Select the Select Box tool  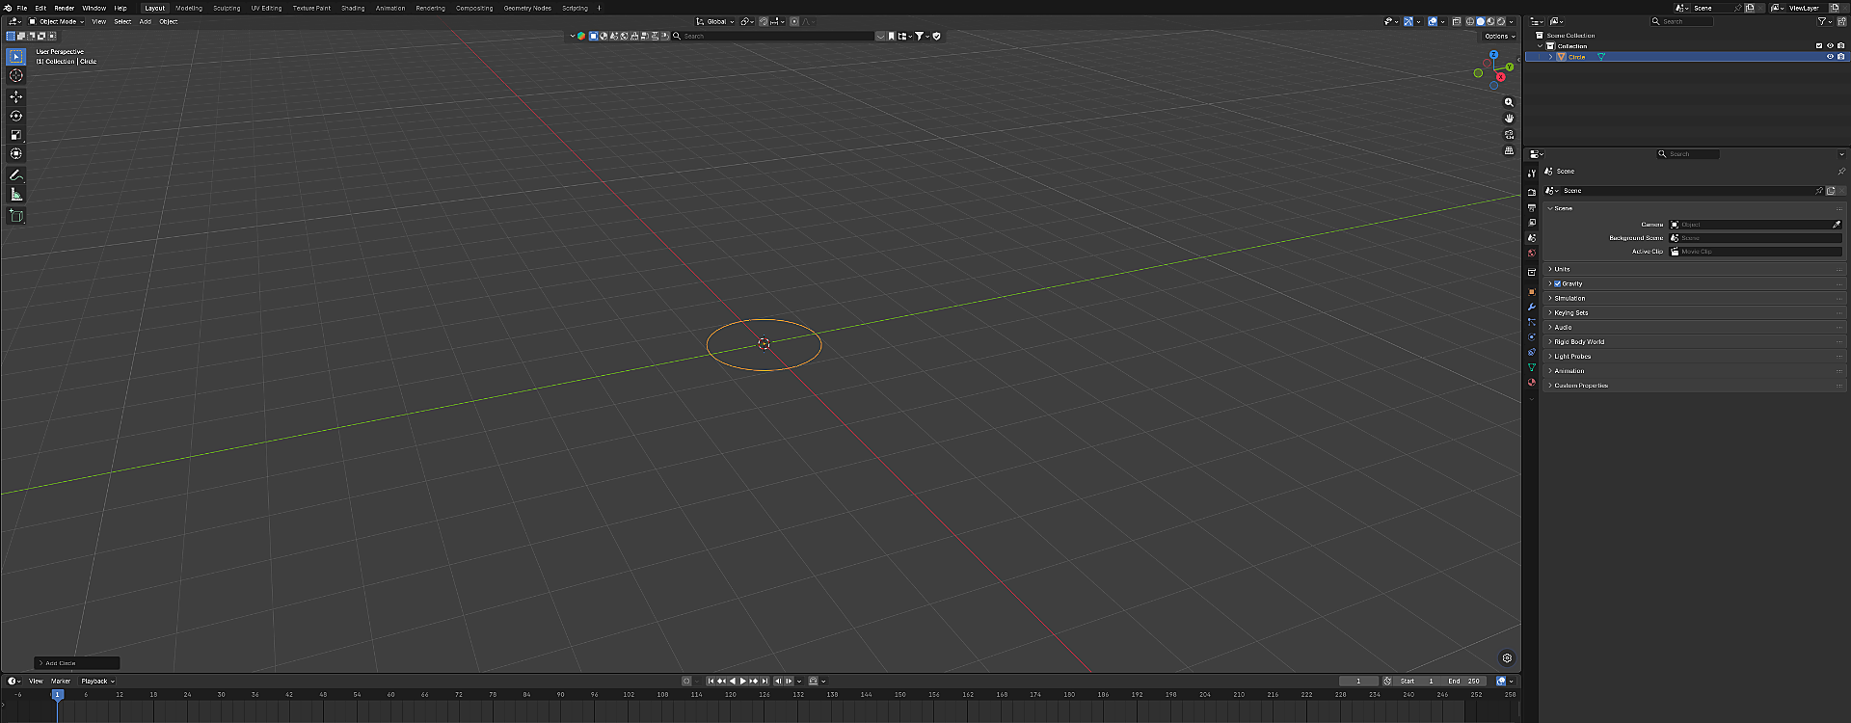click(15, 57)
